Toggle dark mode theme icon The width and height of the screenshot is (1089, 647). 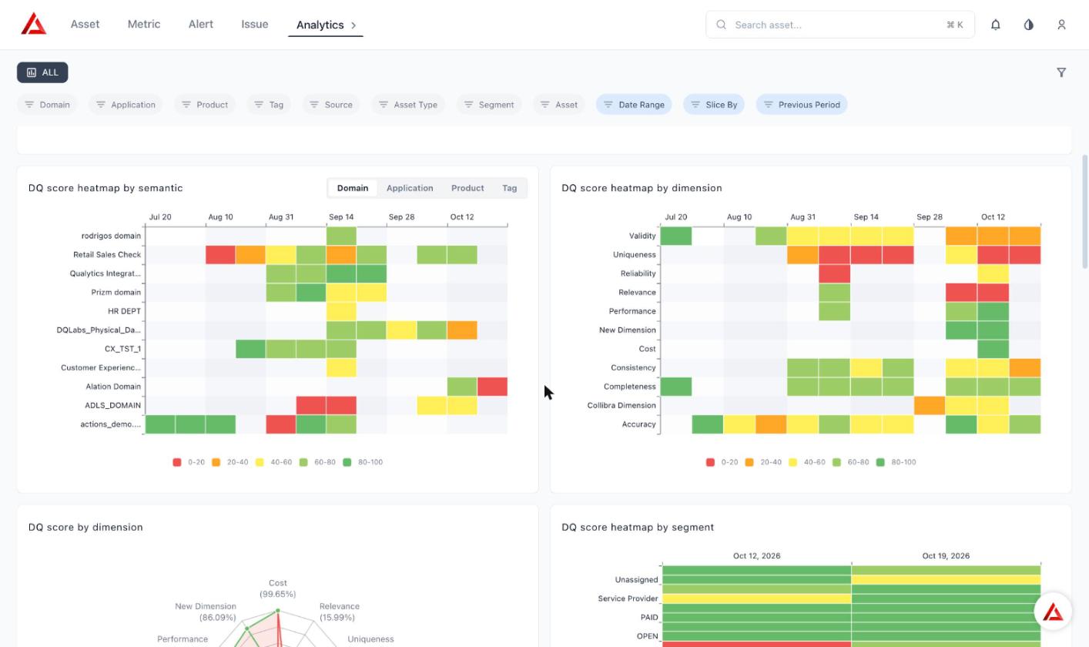1028,25
